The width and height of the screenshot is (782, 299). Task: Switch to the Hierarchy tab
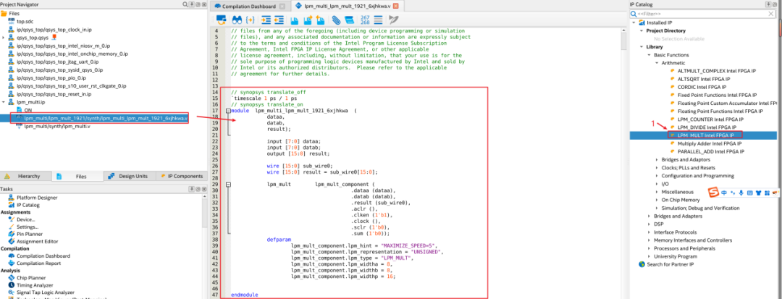(29, 176)
